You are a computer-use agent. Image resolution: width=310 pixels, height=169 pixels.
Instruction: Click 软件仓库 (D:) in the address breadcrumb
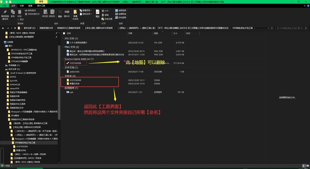[30, 28]
